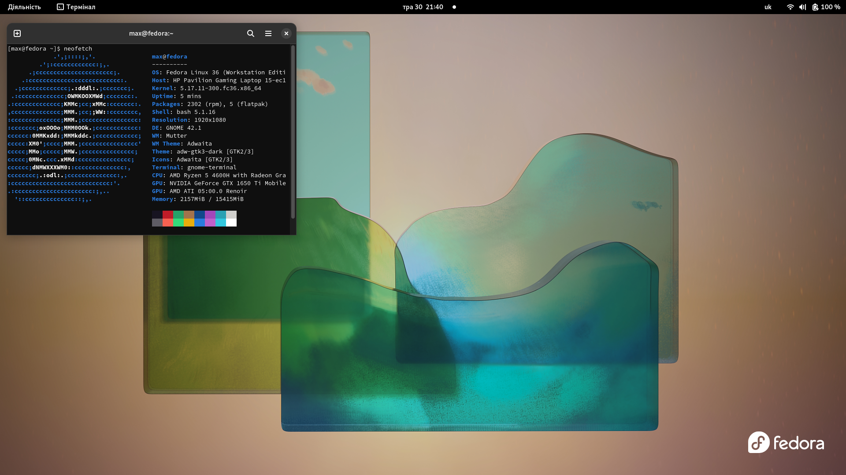Open the terminal hamburger menu

268,33
